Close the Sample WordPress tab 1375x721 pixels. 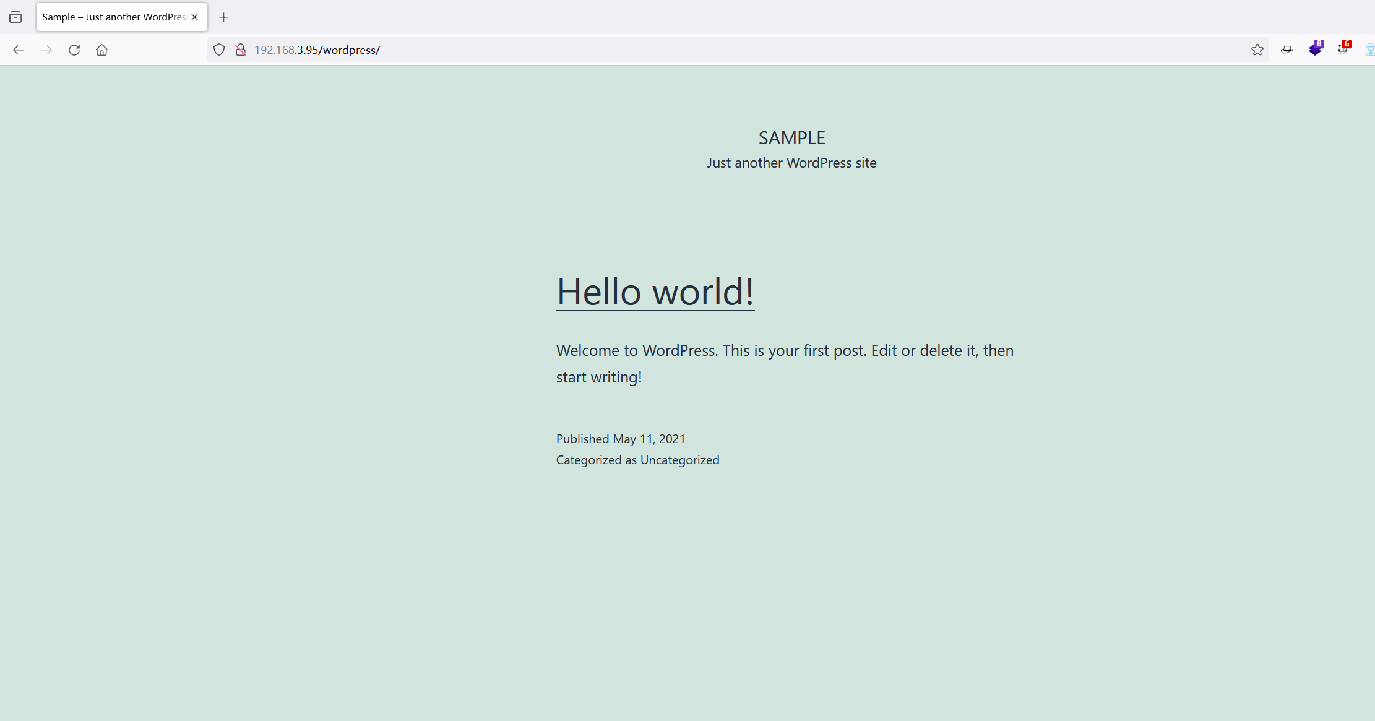pyautogui.click(x=195, y=17)
